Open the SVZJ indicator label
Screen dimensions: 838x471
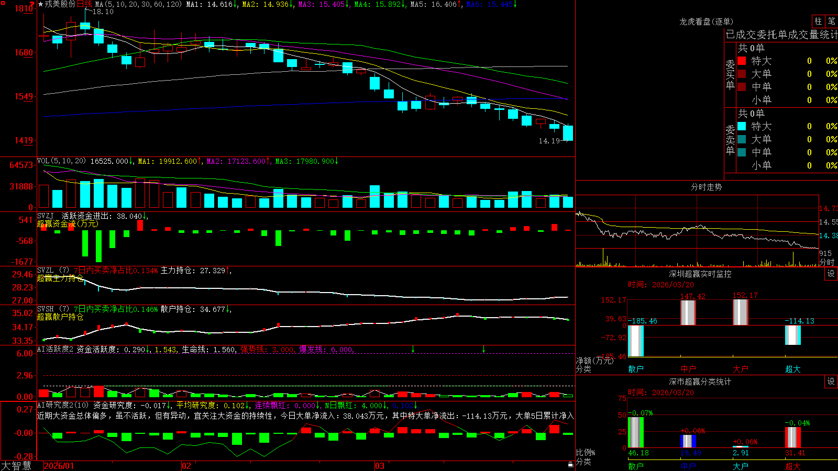pyautogui.click(x=46, y=216)
